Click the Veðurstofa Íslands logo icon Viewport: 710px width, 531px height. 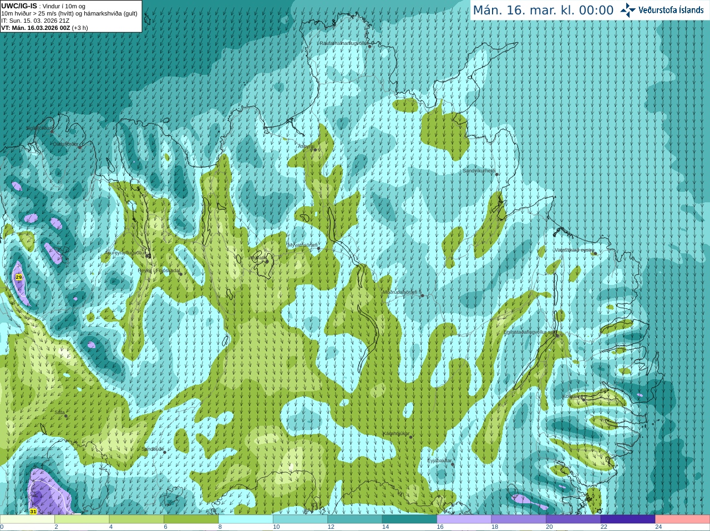[628, 10]
